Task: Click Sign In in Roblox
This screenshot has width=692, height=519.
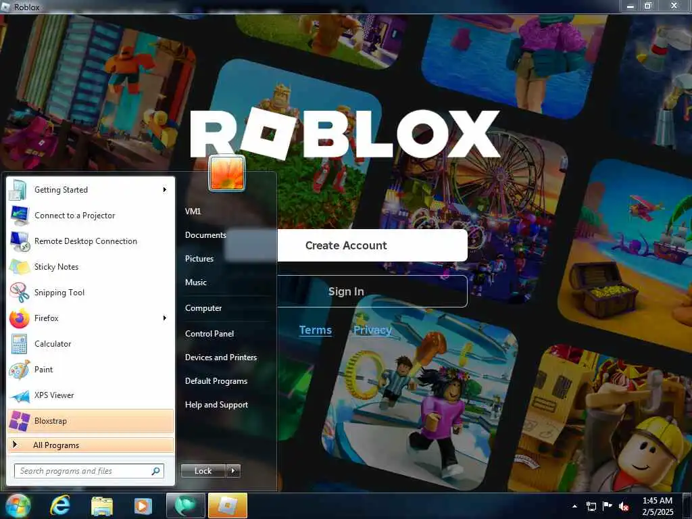Action: pos(346,291)
